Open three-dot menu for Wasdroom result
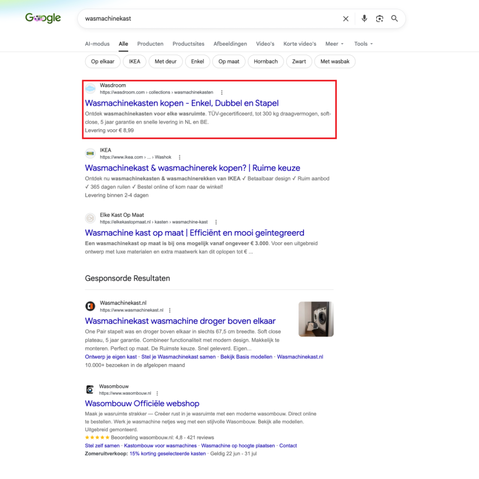The image size is (479, 479). 222,92
